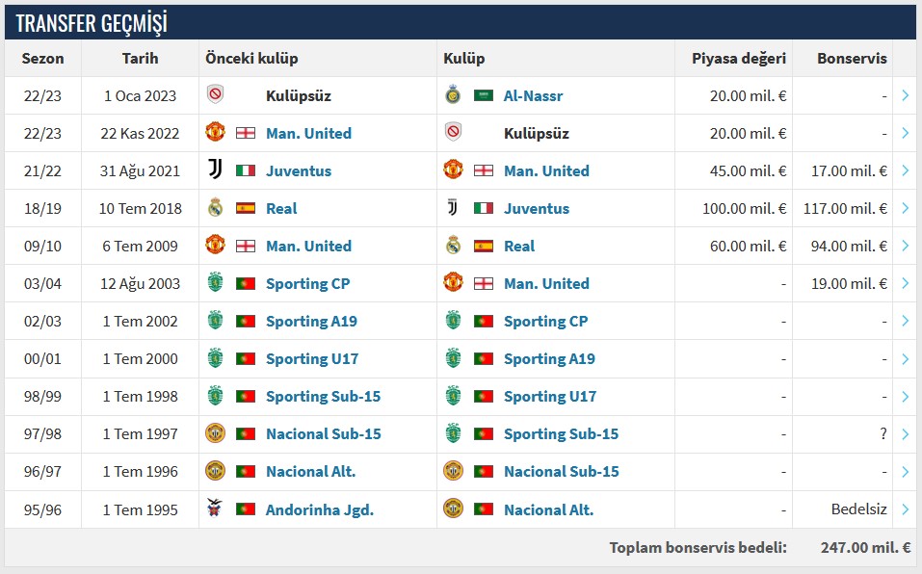
Task: Click the Sezon column header
Action: pyautogui.click(x=42, y=58)
